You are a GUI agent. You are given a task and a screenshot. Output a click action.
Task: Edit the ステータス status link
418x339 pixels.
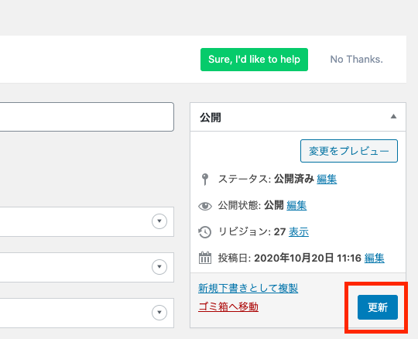click(x=327, y=179)
